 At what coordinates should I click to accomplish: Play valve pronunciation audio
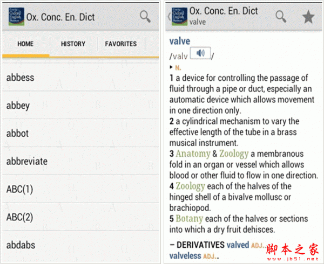(200, 53)
